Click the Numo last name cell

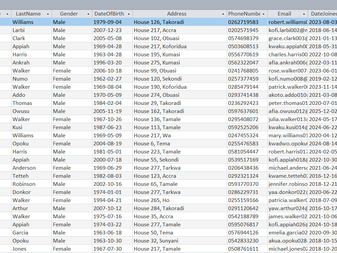tap(31, 79)
